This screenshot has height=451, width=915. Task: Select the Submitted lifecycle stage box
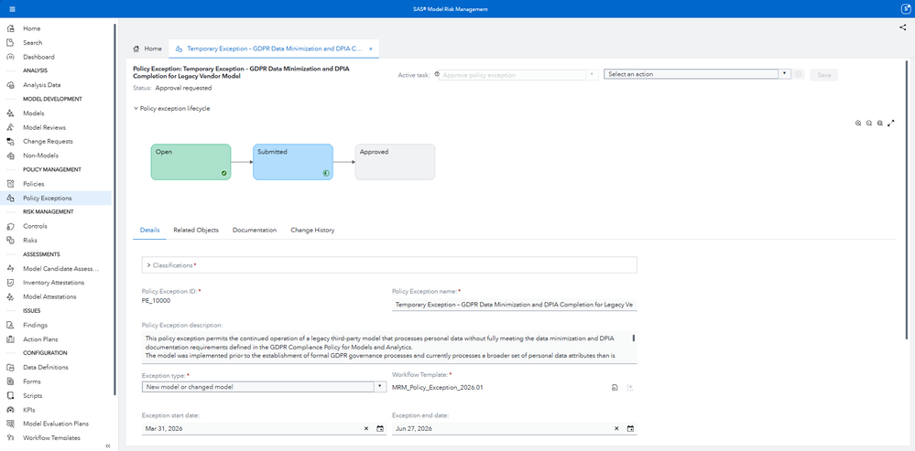293,162
